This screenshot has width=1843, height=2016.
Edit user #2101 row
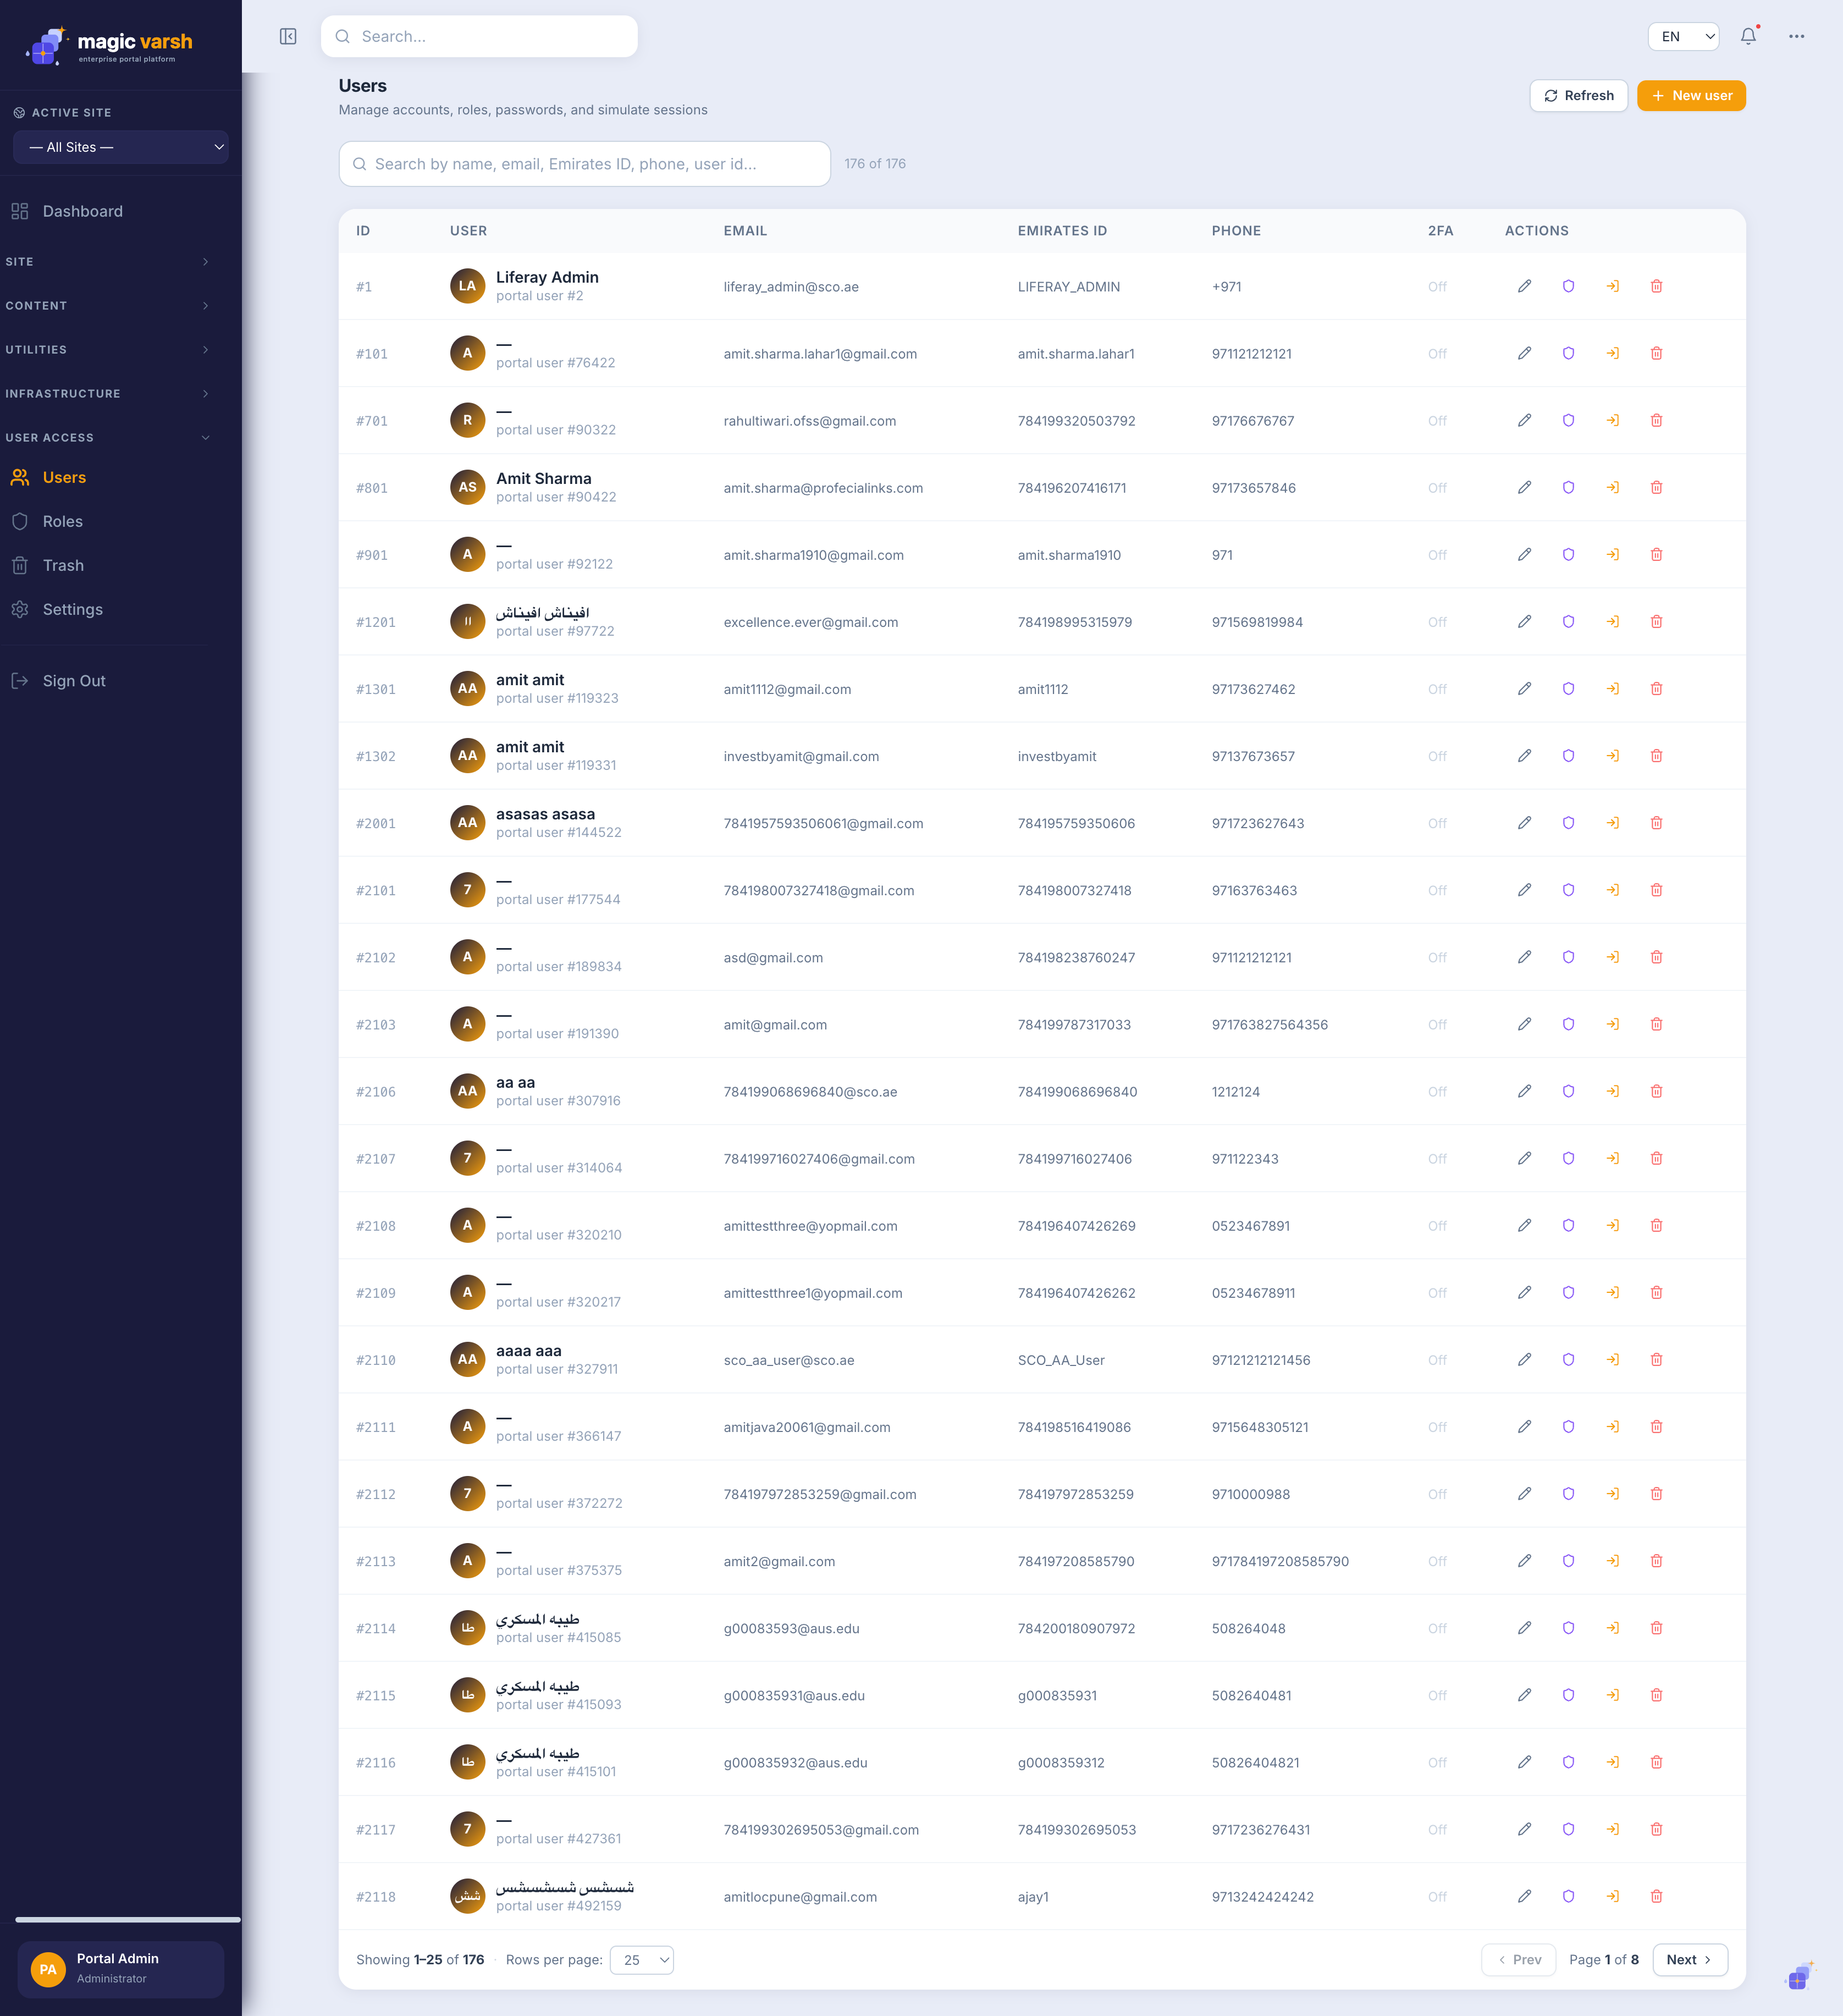coord(1524,889)
